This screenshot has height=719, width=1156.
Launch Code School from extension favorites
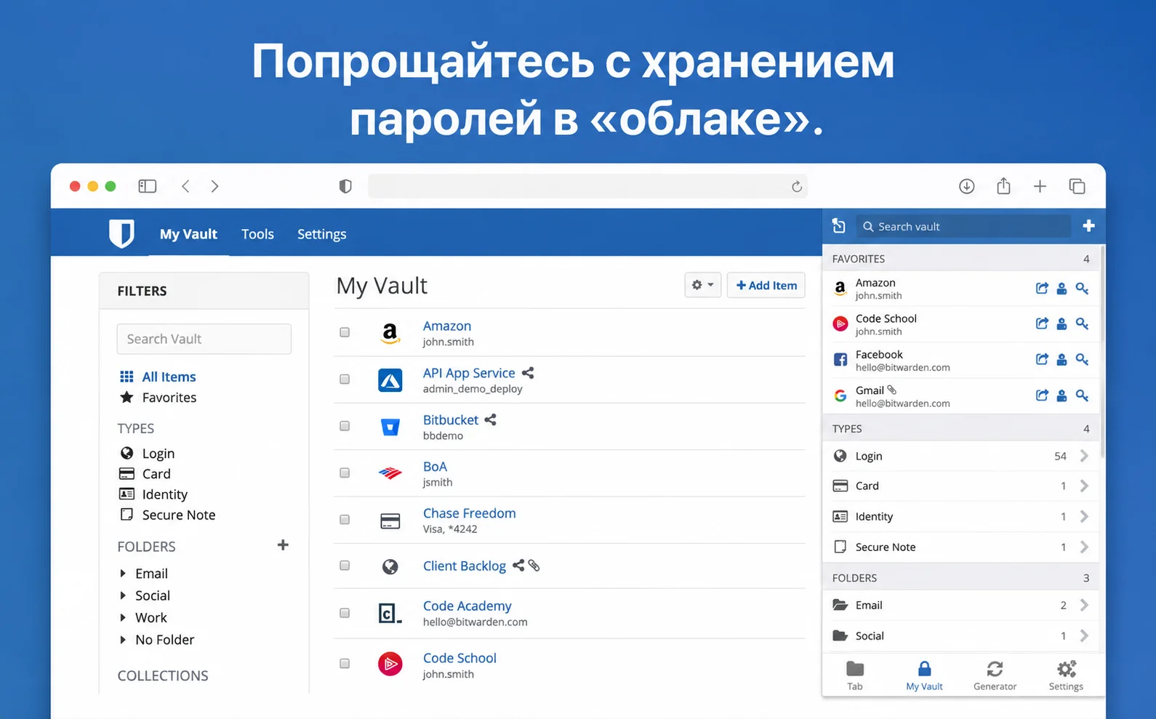[1042, 324]
